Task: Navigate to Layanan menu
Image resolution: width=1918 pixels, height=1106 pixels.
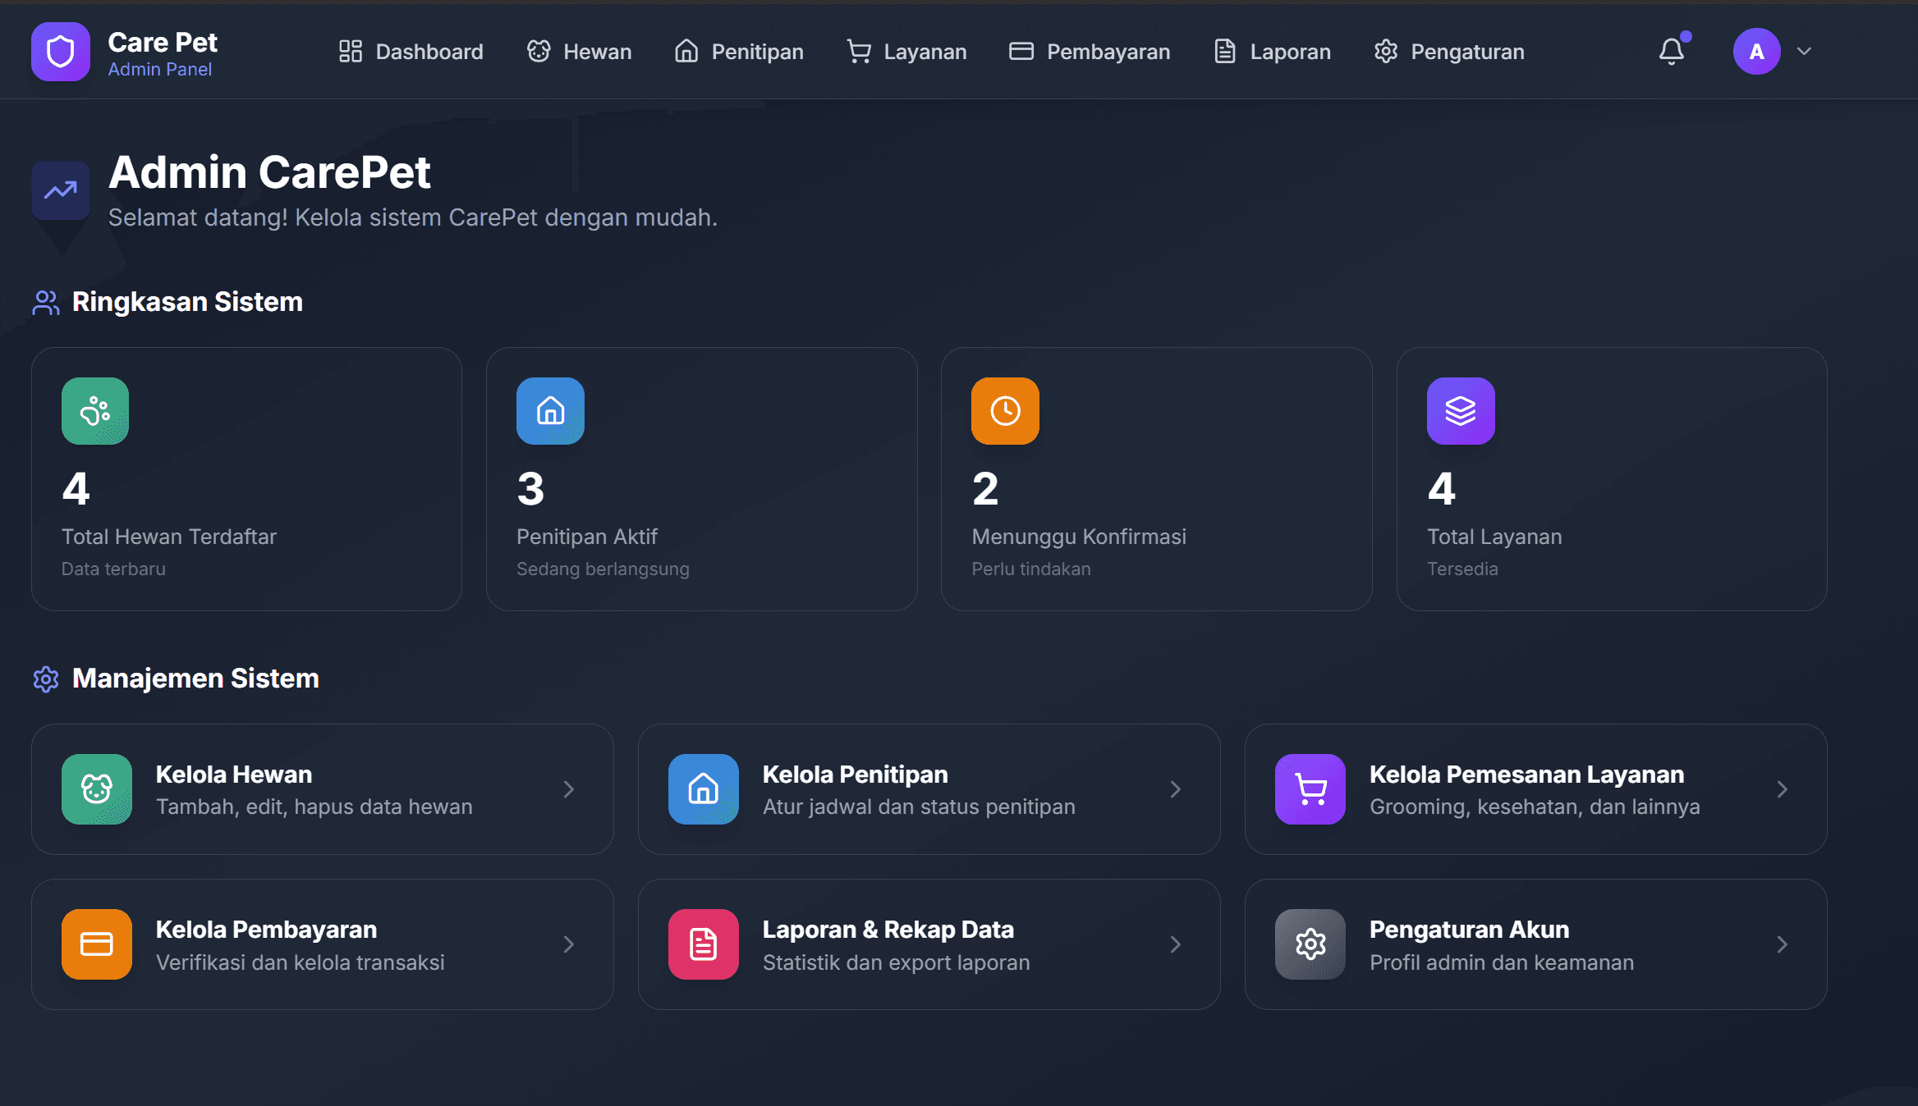Action: pos(906,52)
